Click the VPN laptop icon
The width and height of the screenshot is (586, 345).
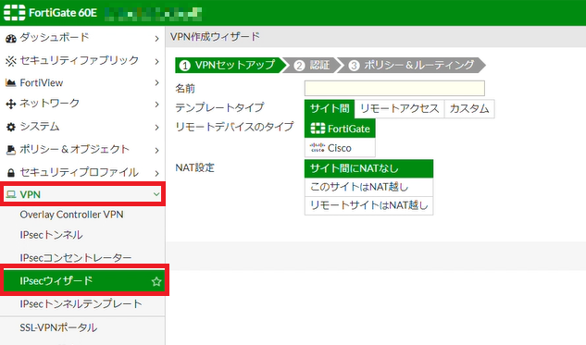11,194
